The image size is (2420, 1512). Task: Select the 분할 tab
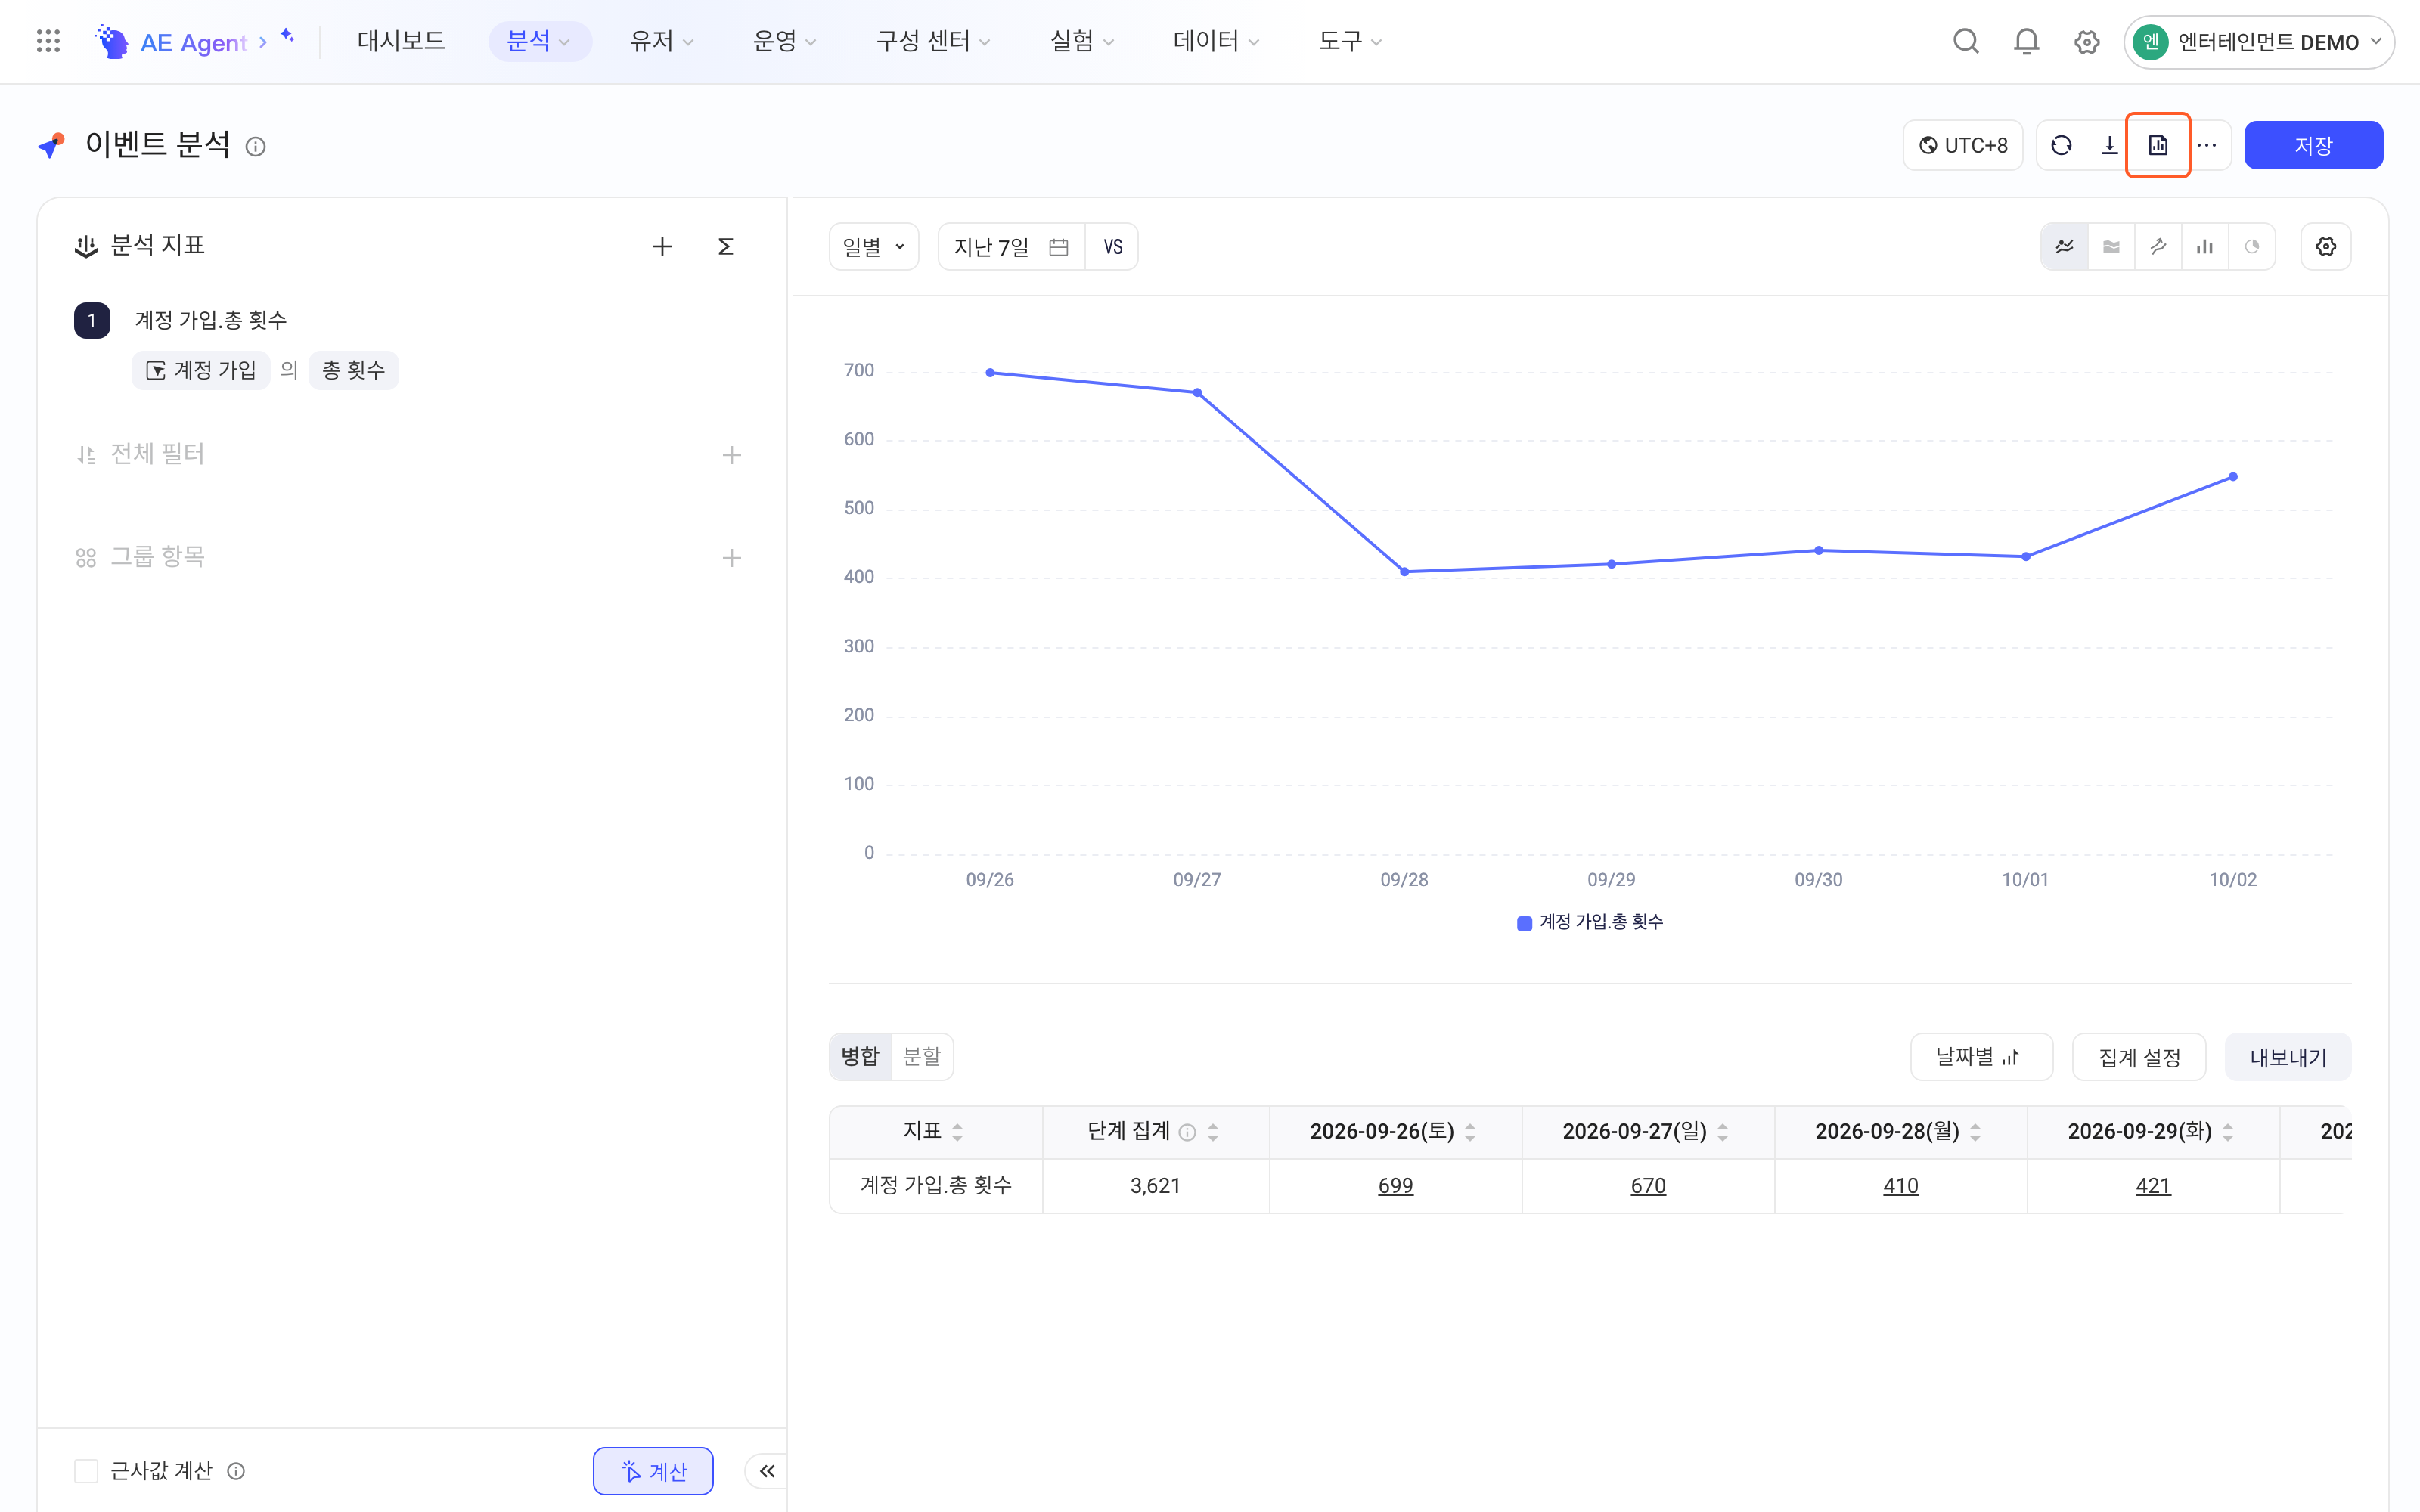(x=922, y=1056)
